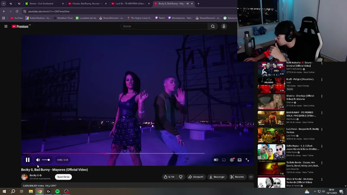Open the player settings gear
Screen dimensions: 347x195
click(x=232, y=160)
